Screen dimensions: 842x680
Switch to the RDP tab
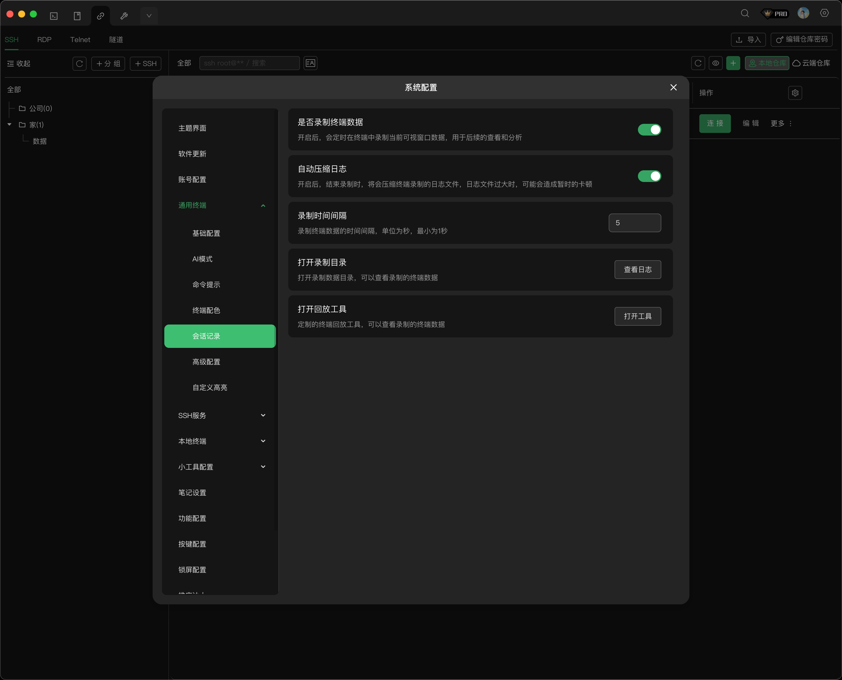[x=44, y=39]
